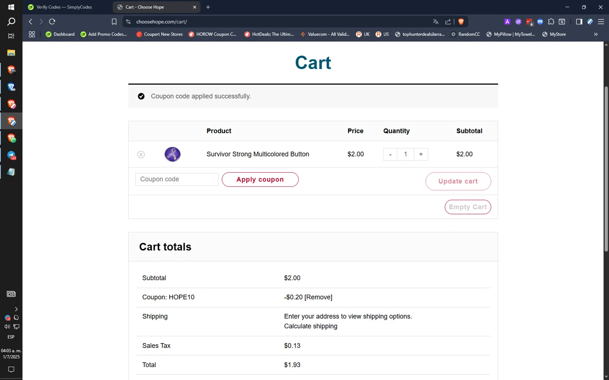This screenshot has height=380, width=609.
Task: Open the Windows notification center icon
Action: coord(11,369)
